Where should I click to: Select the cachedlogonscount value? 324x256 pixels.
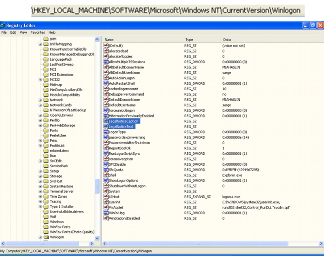[124, 89]
